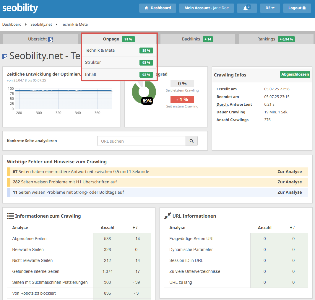Click Seiten mit Suchmaschinen Platzierungen row

79,282
